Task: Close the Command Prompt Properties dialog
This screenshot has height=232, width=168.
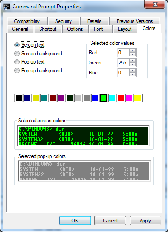Action: click(155, 5)
